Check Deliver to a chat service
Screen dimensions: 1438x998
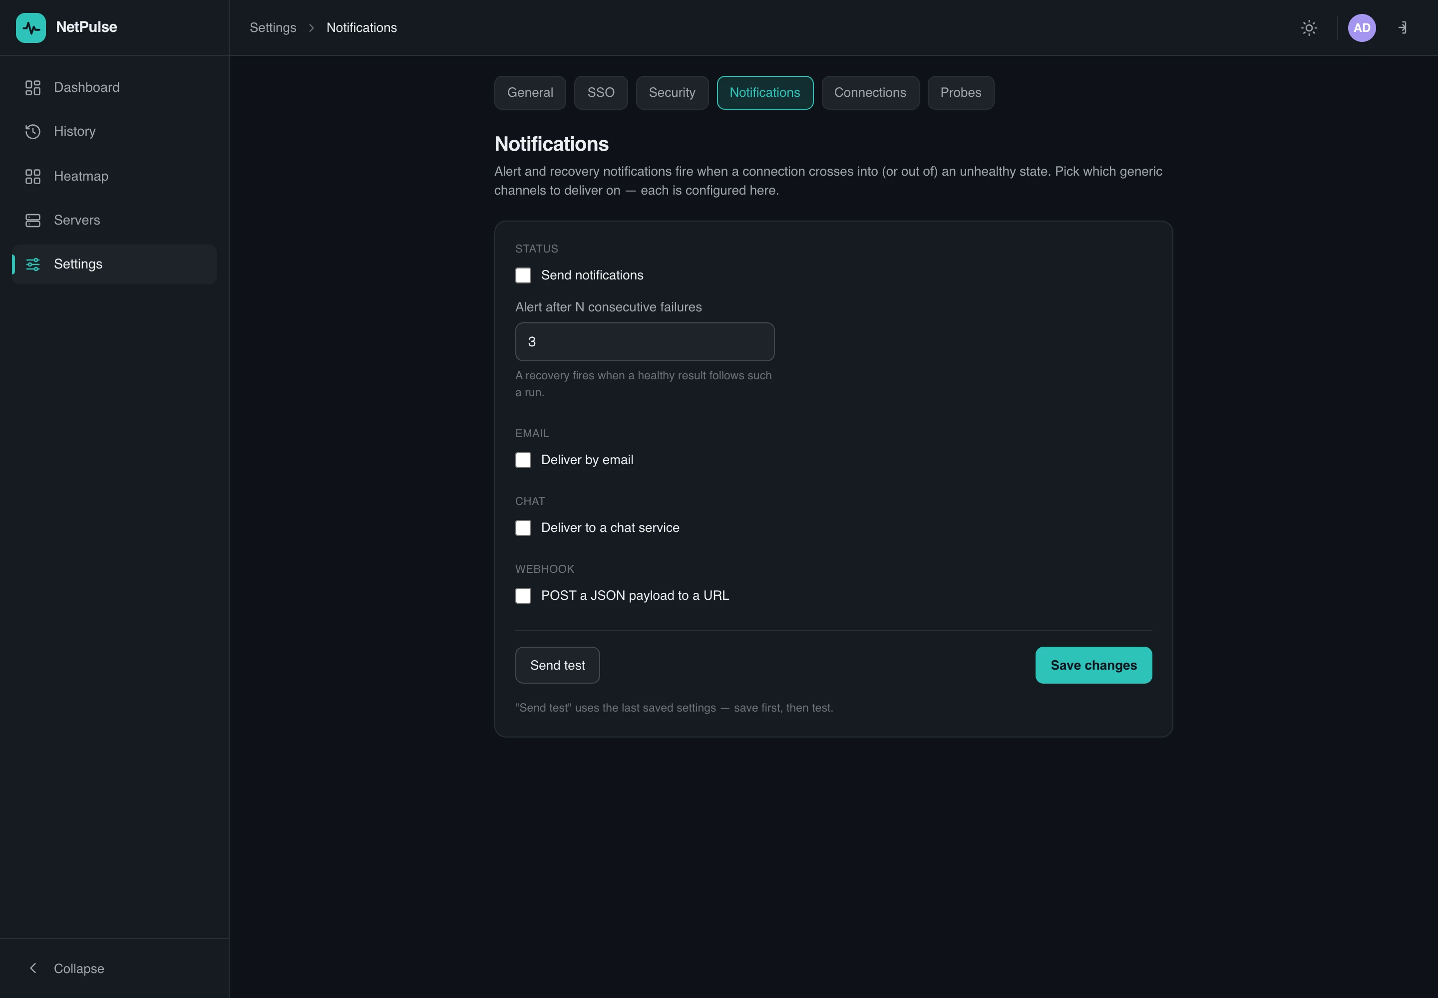(x=523, y=528)
